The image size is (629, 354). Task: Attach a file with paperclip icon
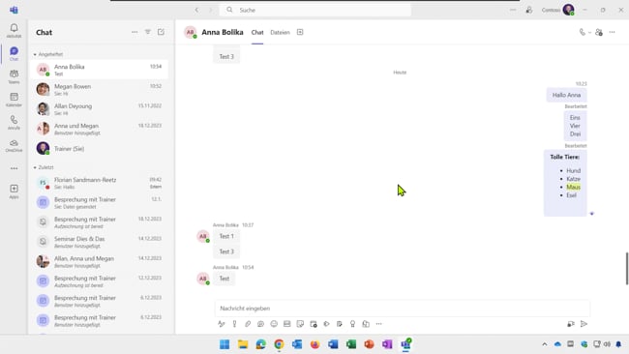point(248,323)
